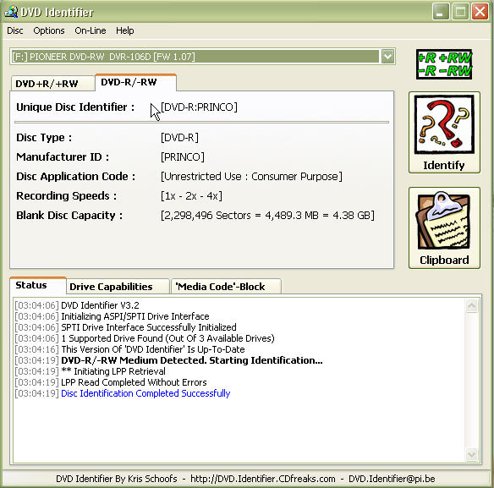Expand the drive selection dropdown arrow
The height and width of the screenshot is (488, 494).
click(x=387, y=57)
